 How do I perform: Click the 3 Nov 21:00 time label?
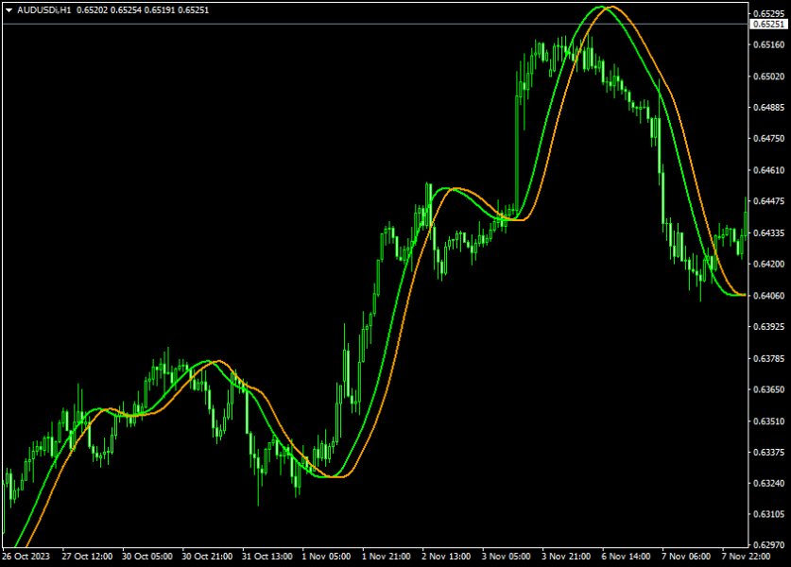[x=566, y=557]
